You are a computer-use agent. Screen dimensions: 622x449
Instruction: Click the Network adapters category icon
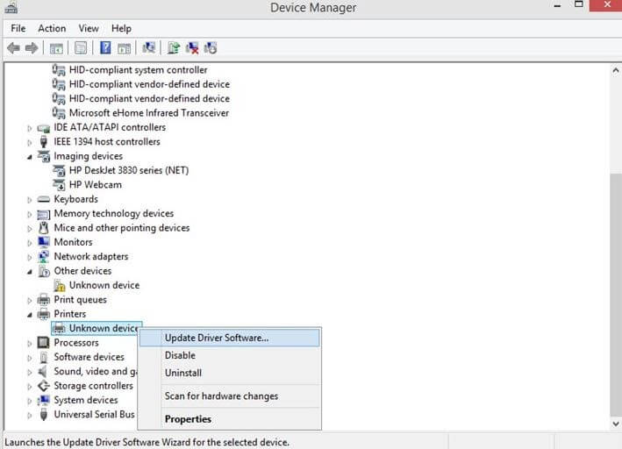point(44,257)
